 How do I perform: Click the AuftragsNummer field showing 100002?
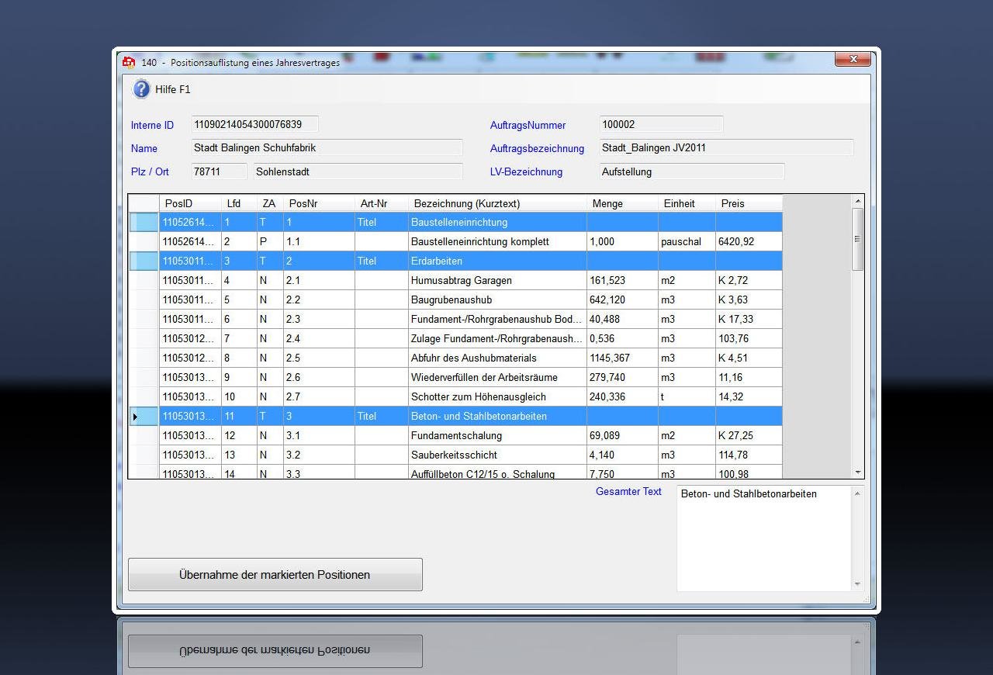pos(661,125)
